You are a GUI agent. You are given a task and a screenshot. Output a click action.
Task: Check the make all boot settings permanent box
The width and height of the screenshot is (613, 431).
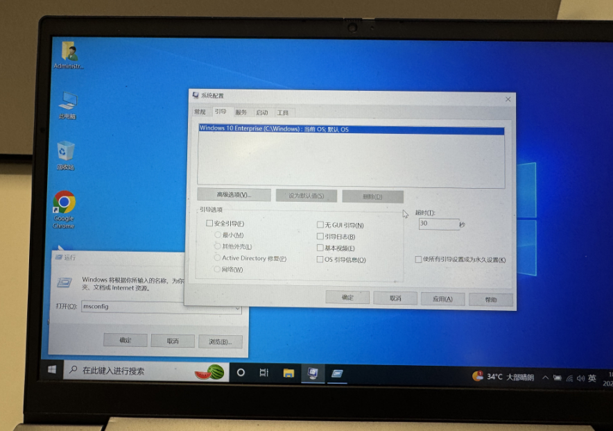click(x=418, y=260)
